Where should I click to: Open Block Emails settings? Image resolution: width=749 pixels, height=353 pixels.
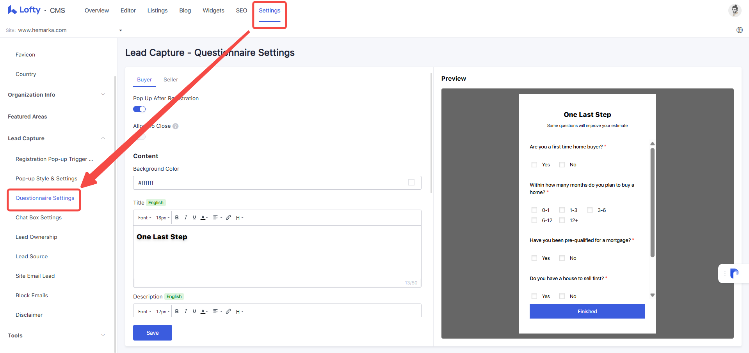32,295
